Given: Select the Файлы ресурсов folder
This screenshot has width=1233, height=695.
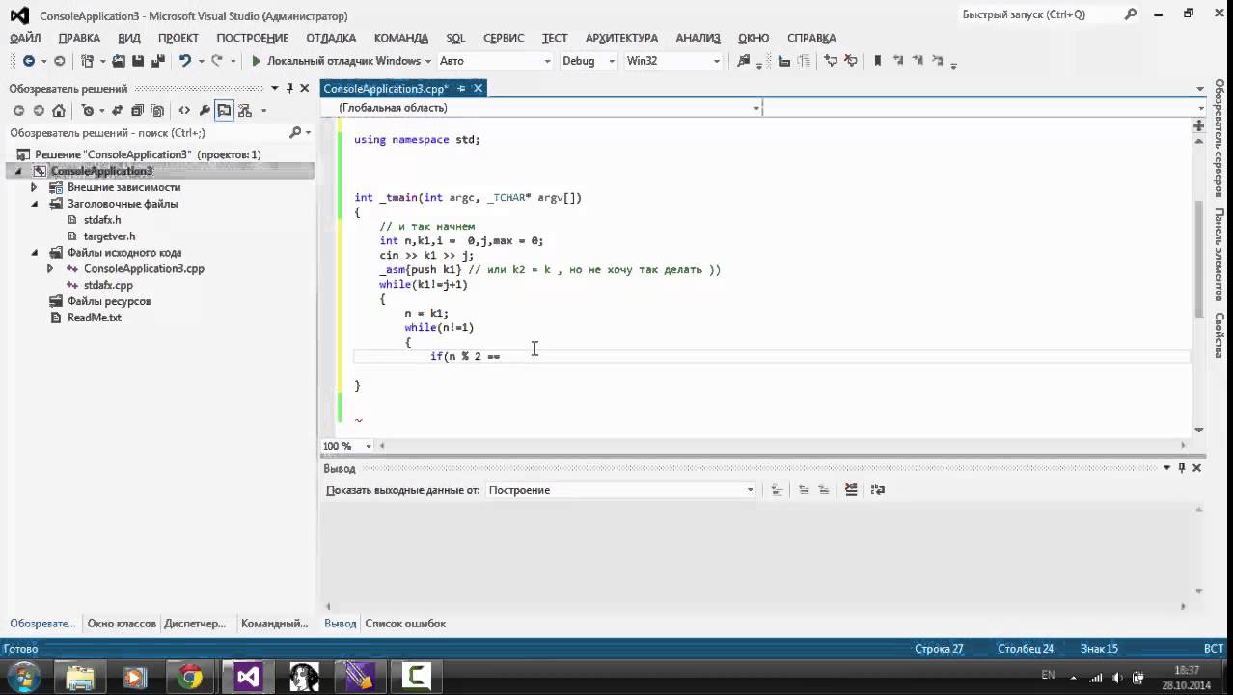Looking at the screenshot, I should coord(109,301).
